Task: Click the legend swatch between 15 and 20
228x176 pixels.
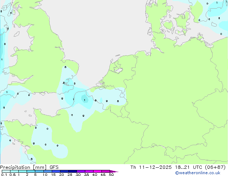Action: point(56,171)
